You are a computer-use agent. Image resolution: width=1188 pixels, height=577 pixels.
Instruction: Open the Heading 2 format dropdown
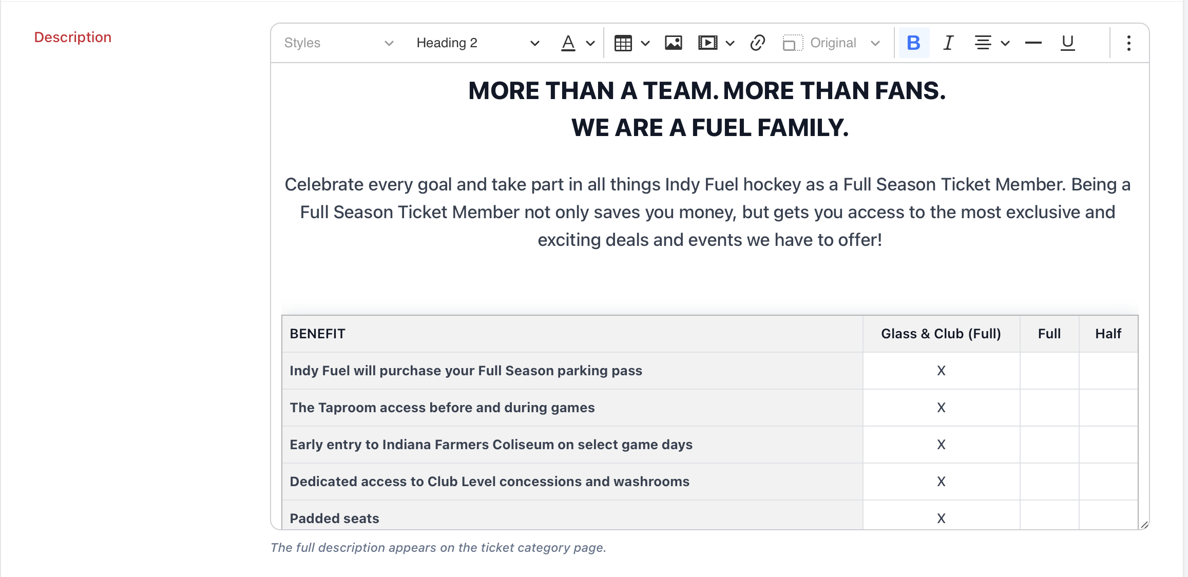(477, 43)
